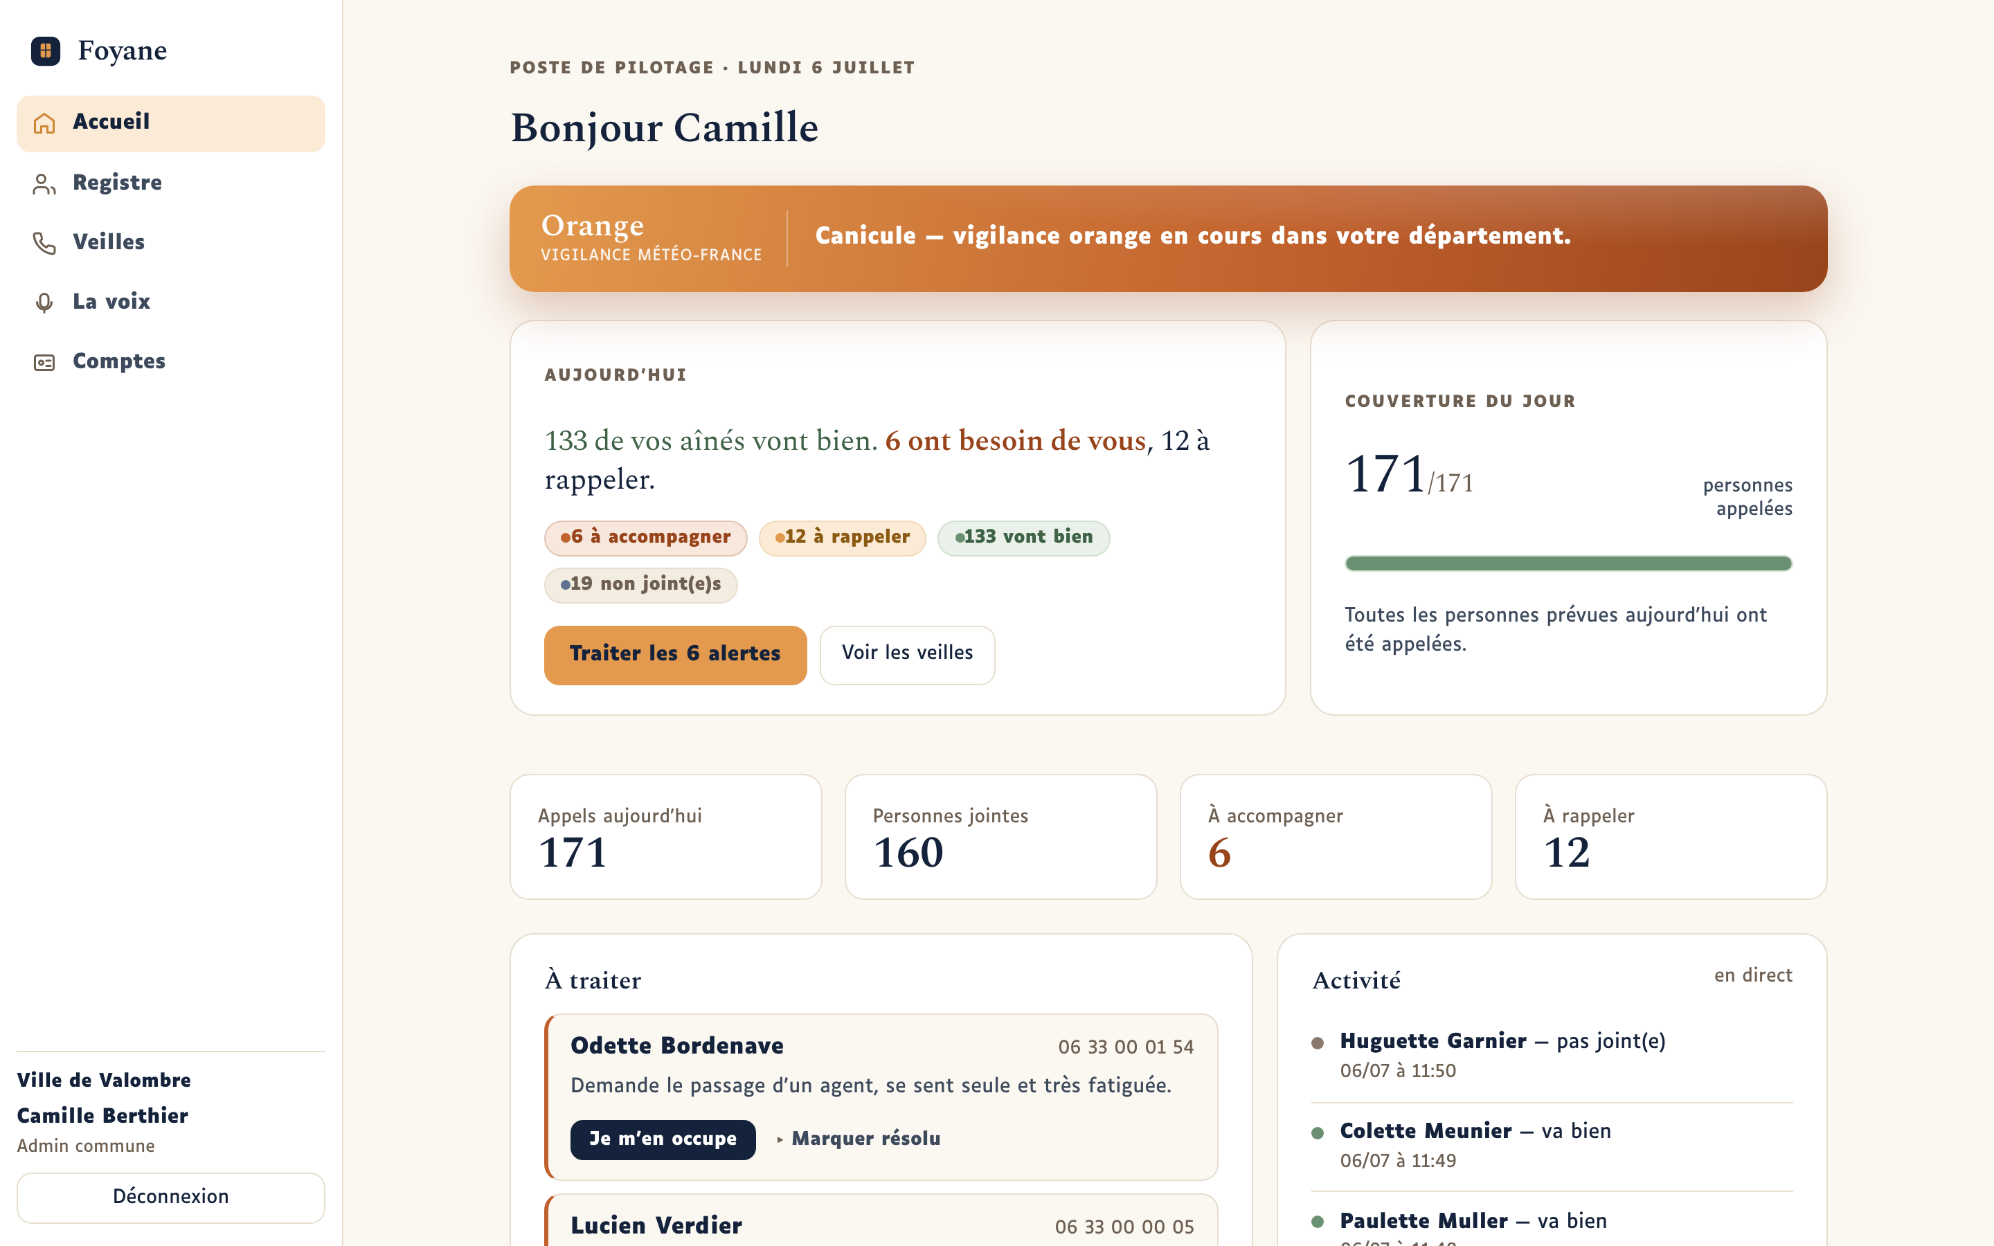This screenshot has height=1246, width=1994.
Task: Open the Appels aujourd'hui 171 card
Action: 666,836
